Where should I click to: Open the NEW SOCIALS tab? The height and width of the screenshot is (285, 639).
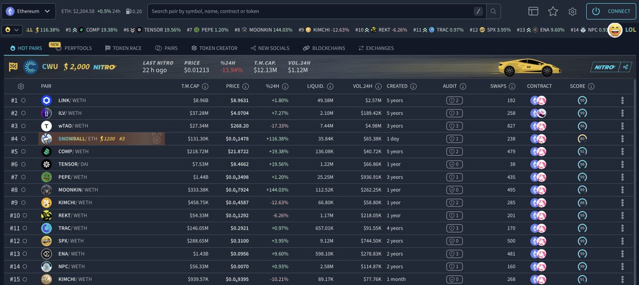270,48
